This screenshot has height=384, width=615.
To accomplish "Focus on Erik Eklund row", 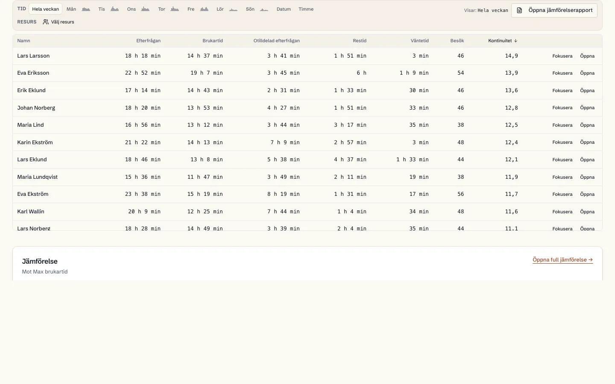I will [562, 90].
